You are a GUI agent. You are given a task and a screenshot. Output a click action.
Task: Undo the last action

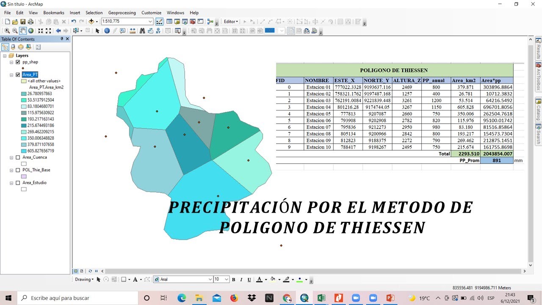74,21
